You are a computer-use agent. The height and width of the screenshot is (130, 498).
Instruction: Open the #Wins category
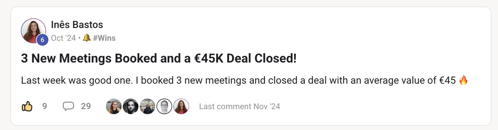(104, 38)
